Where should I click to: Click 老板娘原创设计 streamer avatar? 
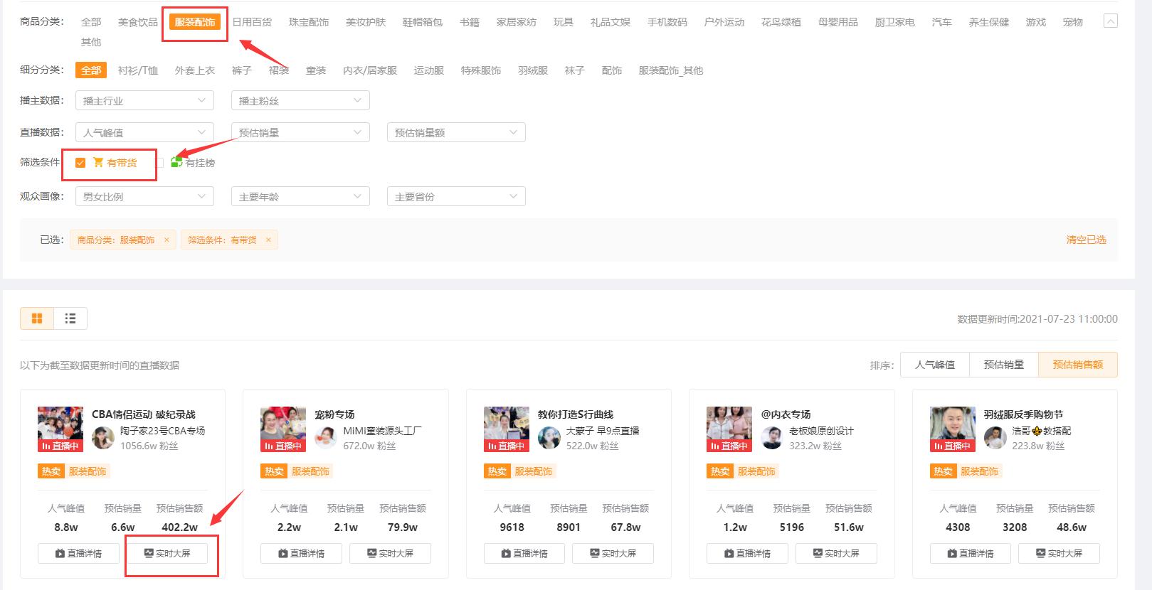(x=772, y=438)
